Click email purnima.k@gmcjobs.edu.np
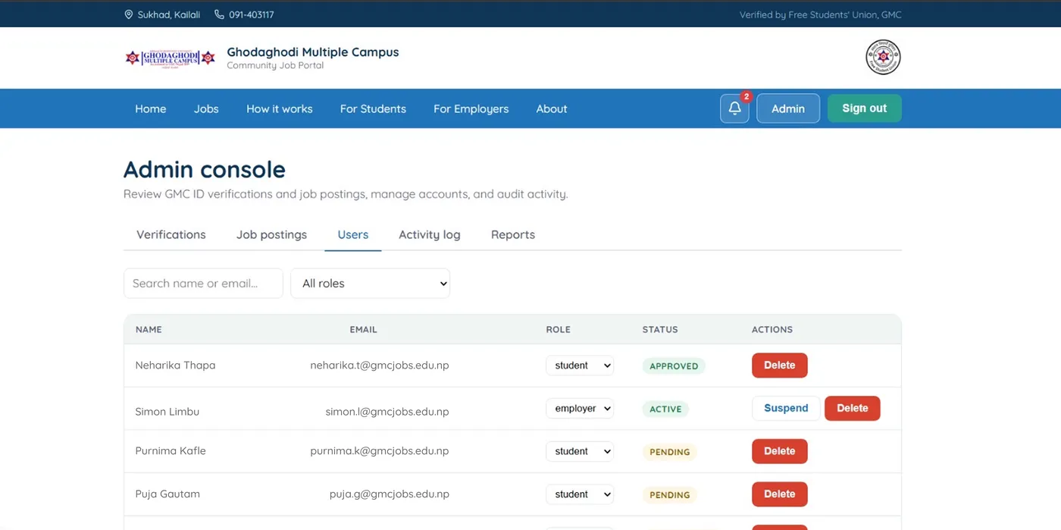 [x=380, y=450]
